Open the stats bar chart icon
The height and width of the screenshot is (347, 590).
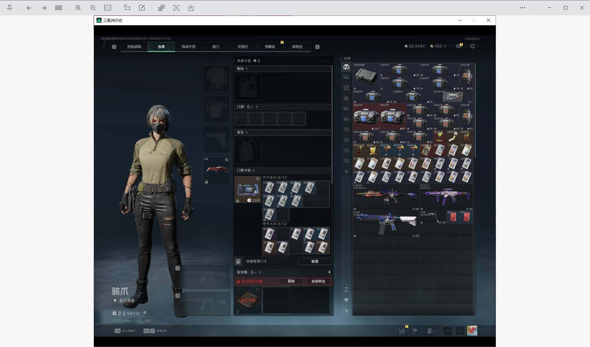coord(402,331)
